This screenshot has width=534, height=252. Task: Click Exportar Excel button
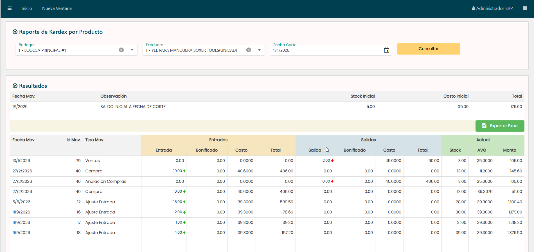500,126
